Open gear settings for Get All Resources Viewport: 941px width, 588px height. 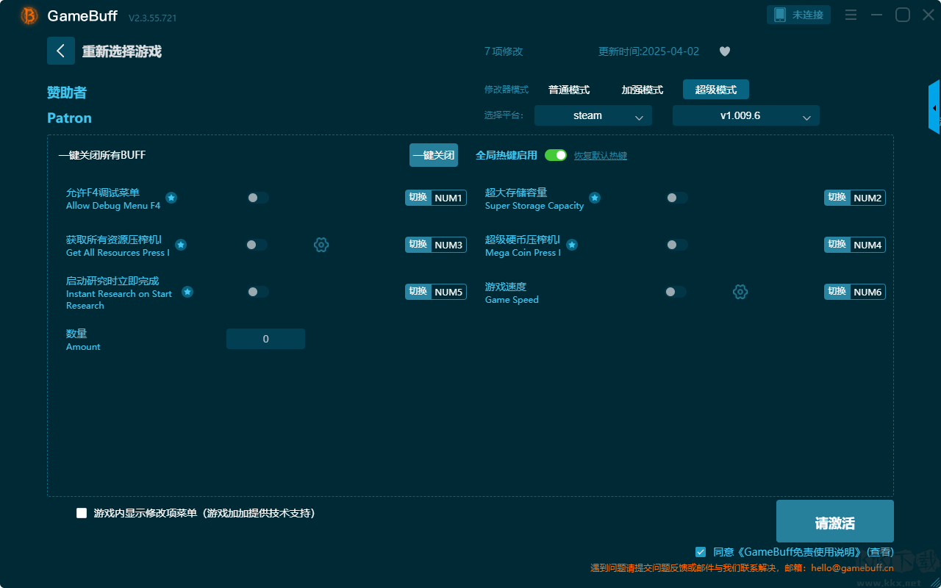click(321, 245)
